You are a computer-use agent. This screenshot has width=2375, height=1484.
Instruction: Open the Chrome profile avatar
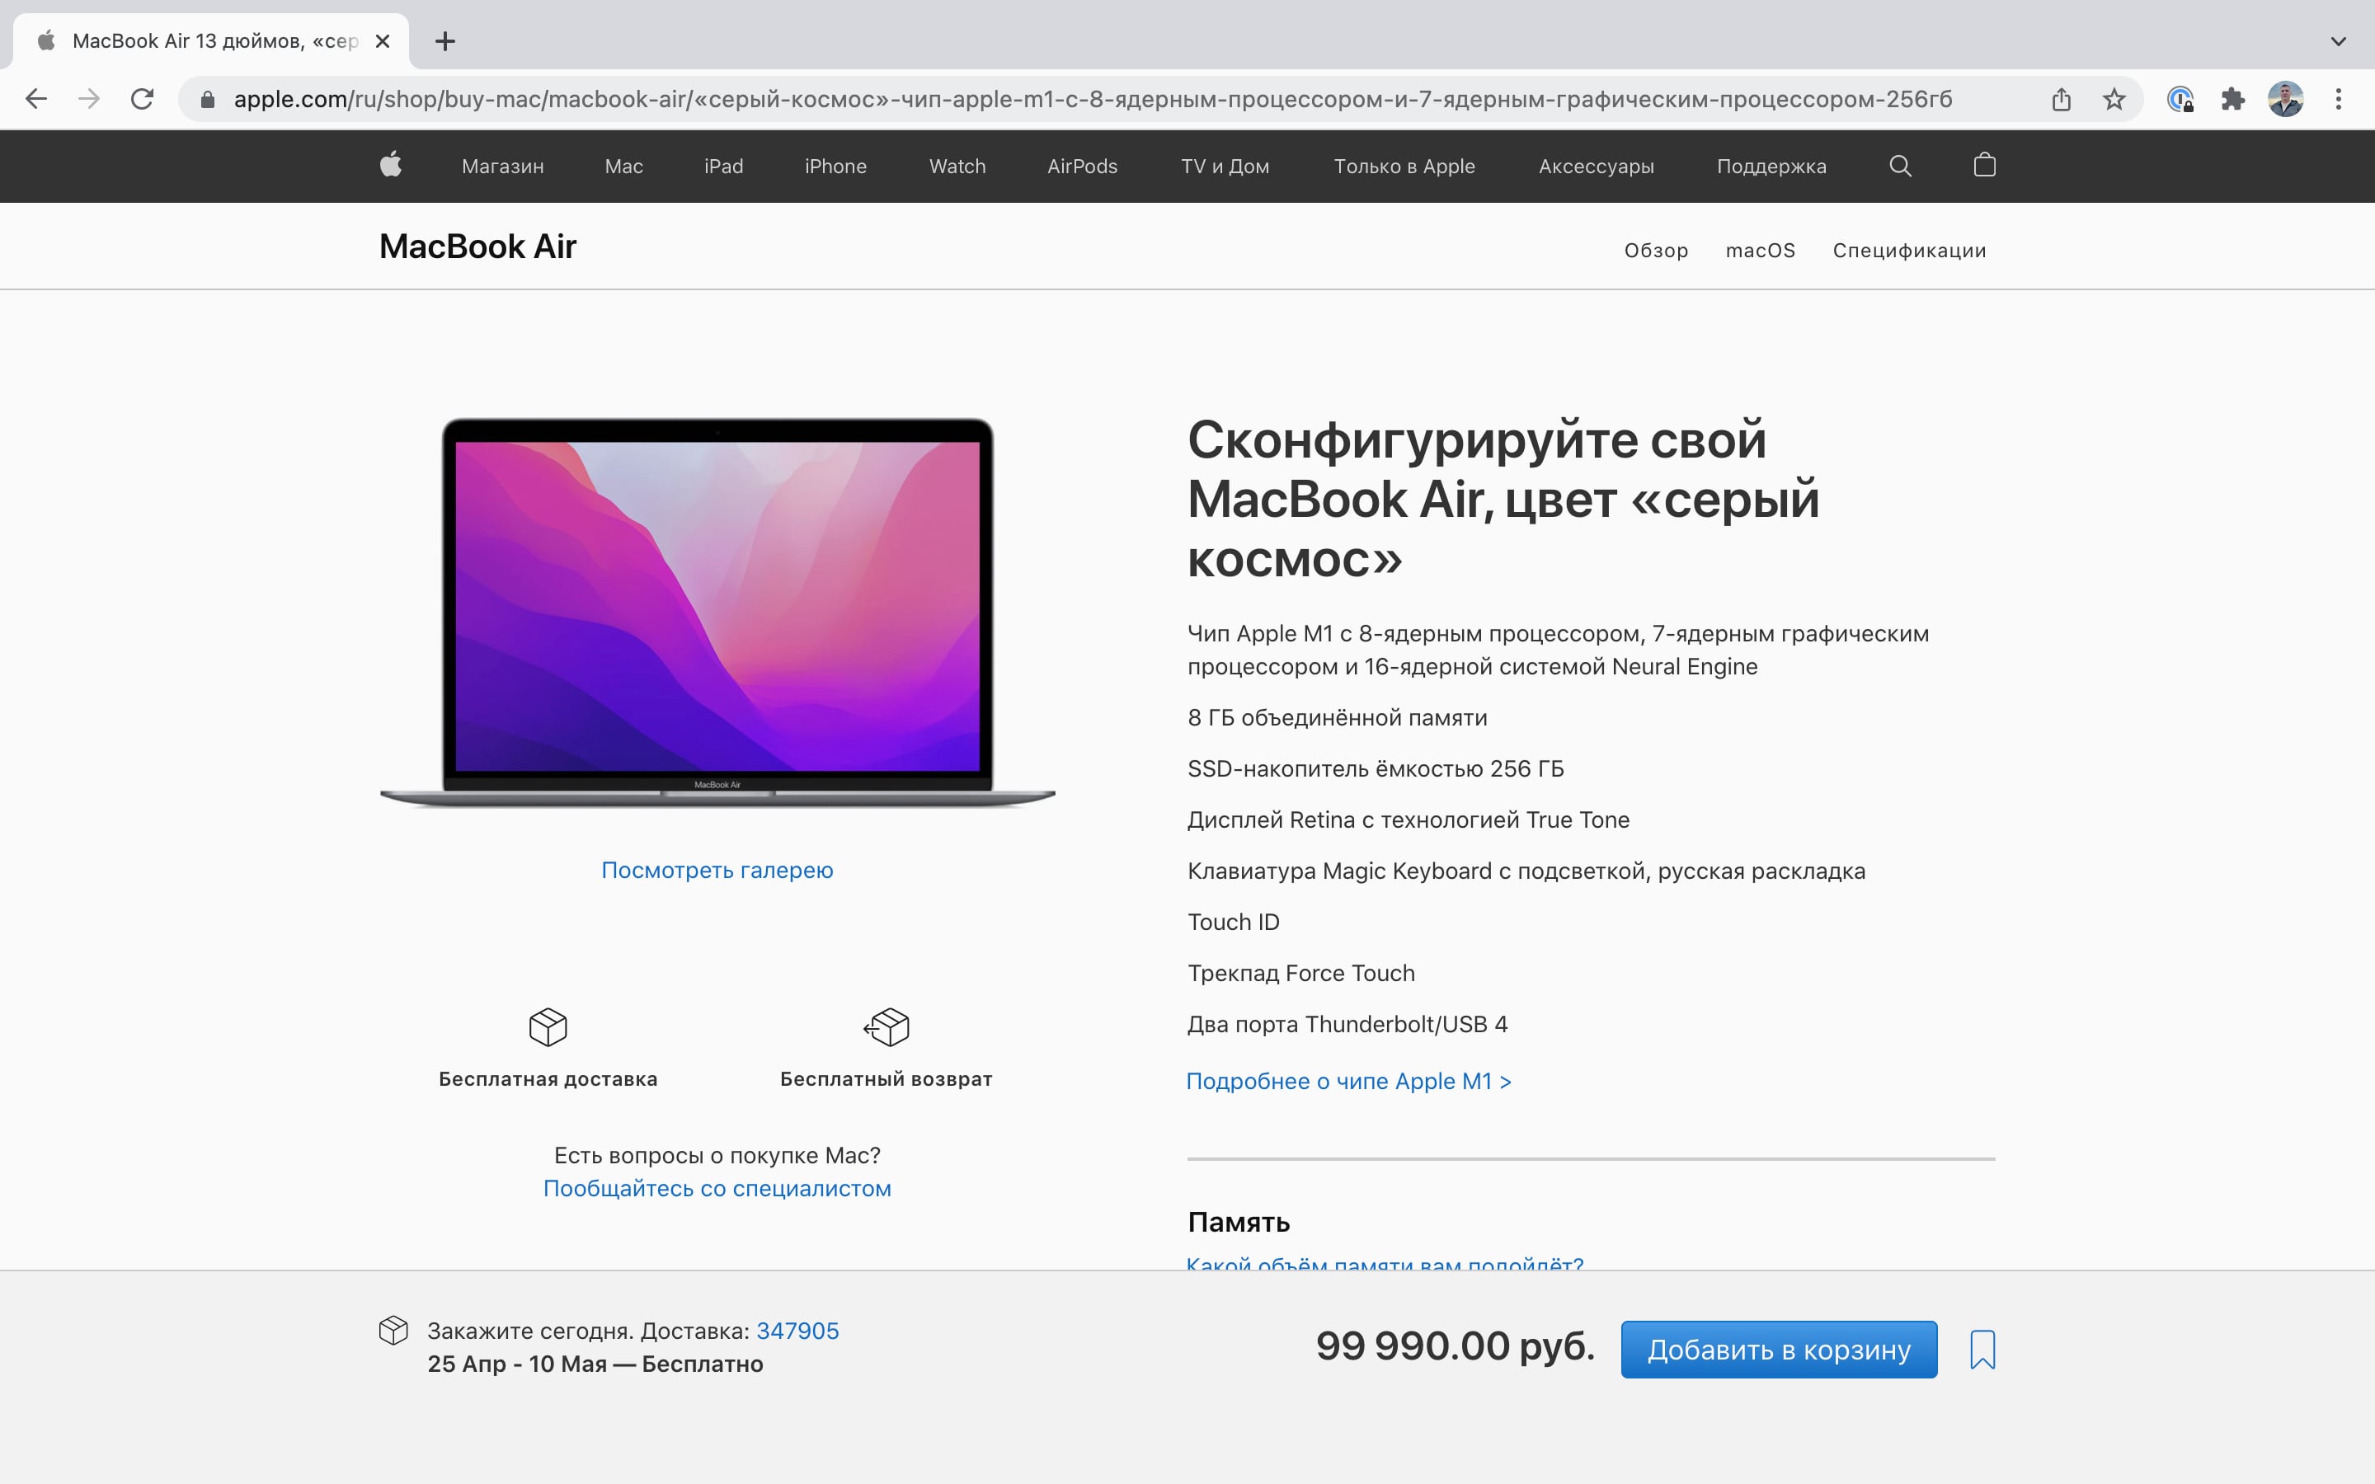click(2286, 99)
